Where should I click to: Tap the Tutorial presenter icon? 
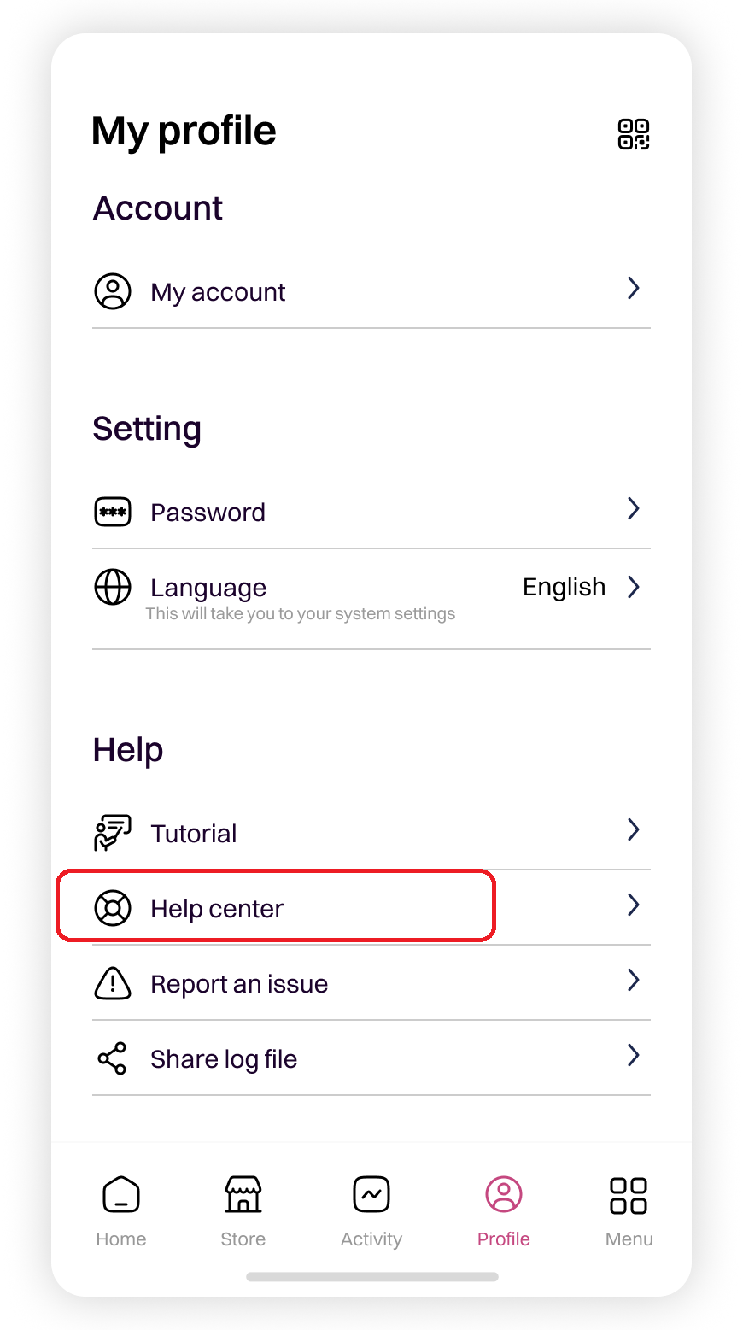pos(113,833)
